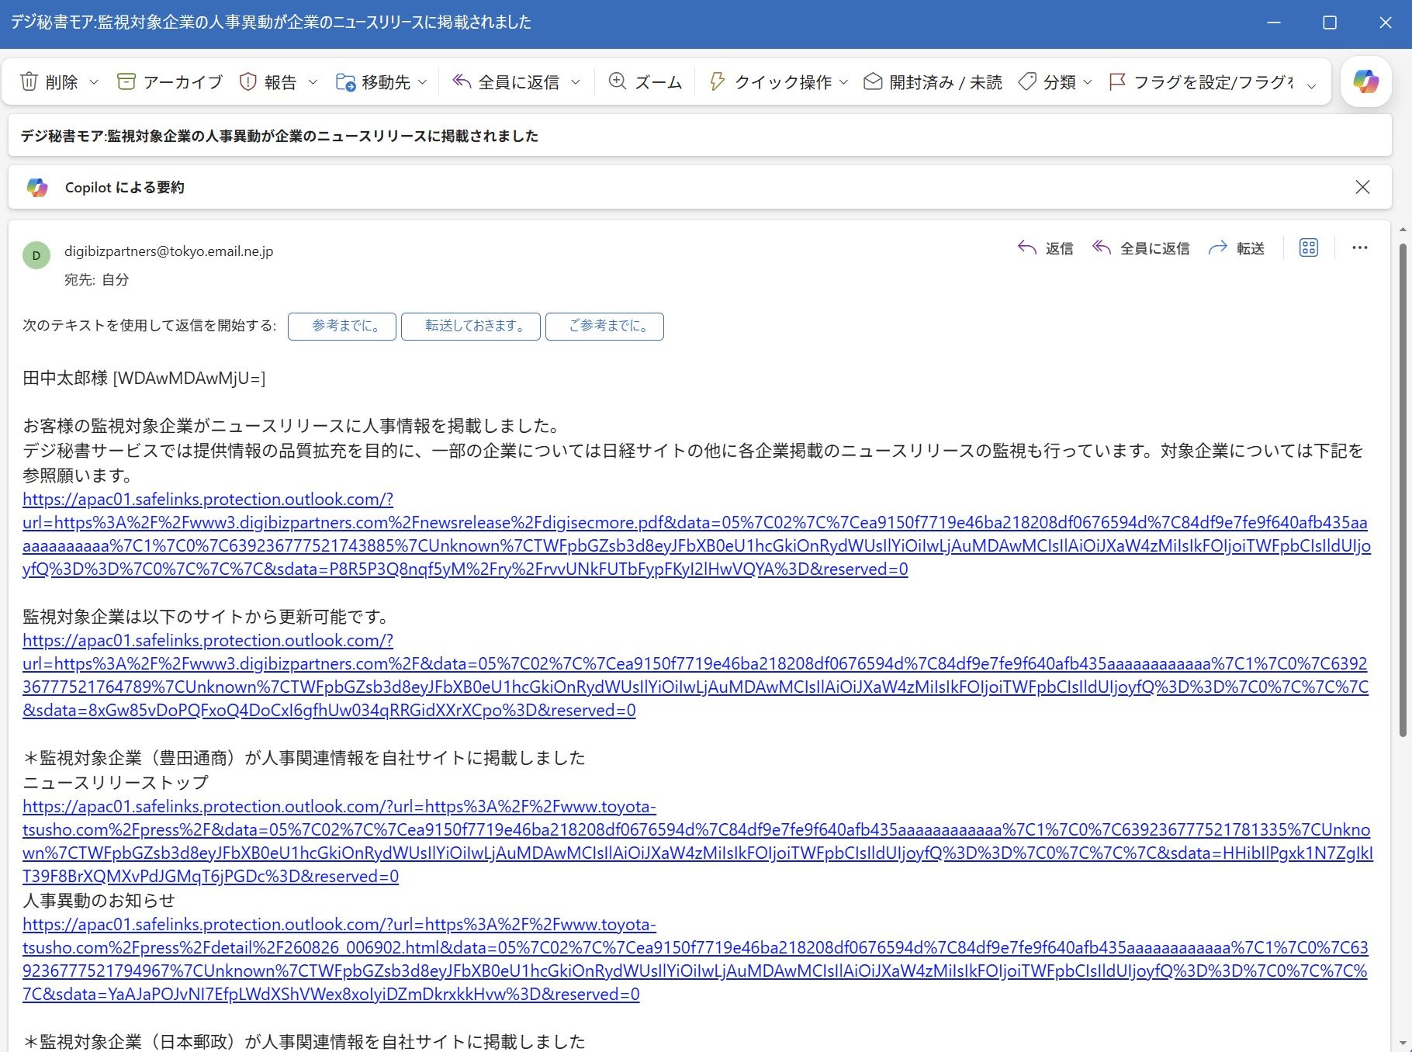Toggle 開封済み / 未読 status

point(933,81)
